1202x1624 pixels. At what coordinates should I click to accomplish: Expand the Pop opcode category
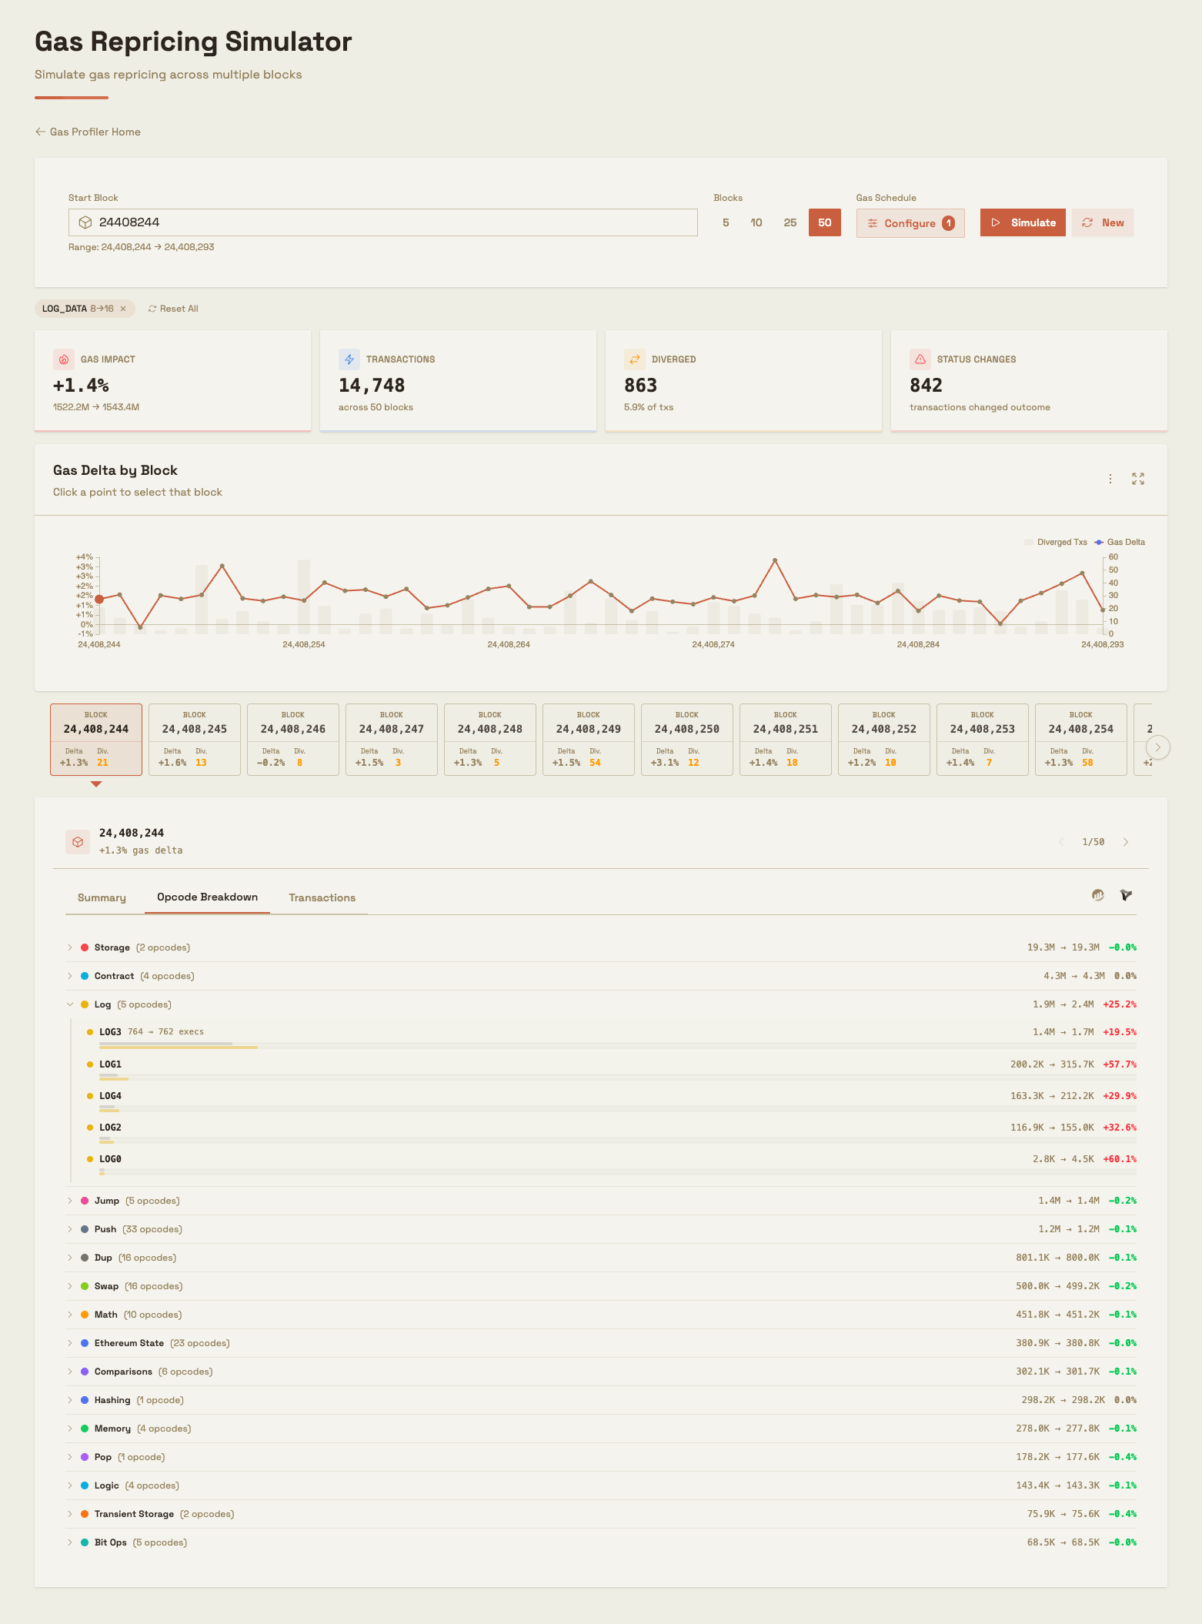click(x=601, y=1457)
